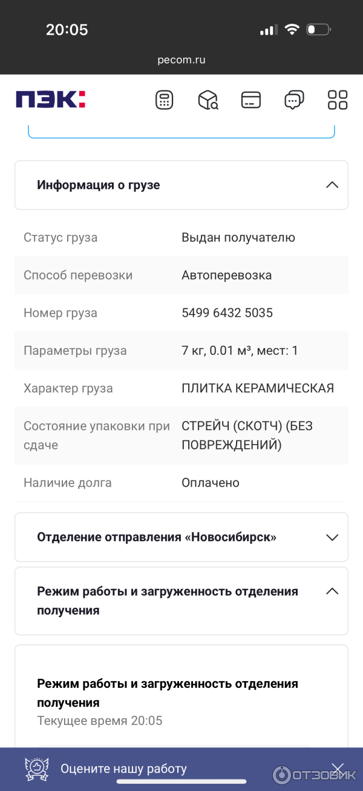Open the shipping cost calculator icon
The height and width of the screenshot is (791, 363).
pos(164,100)
